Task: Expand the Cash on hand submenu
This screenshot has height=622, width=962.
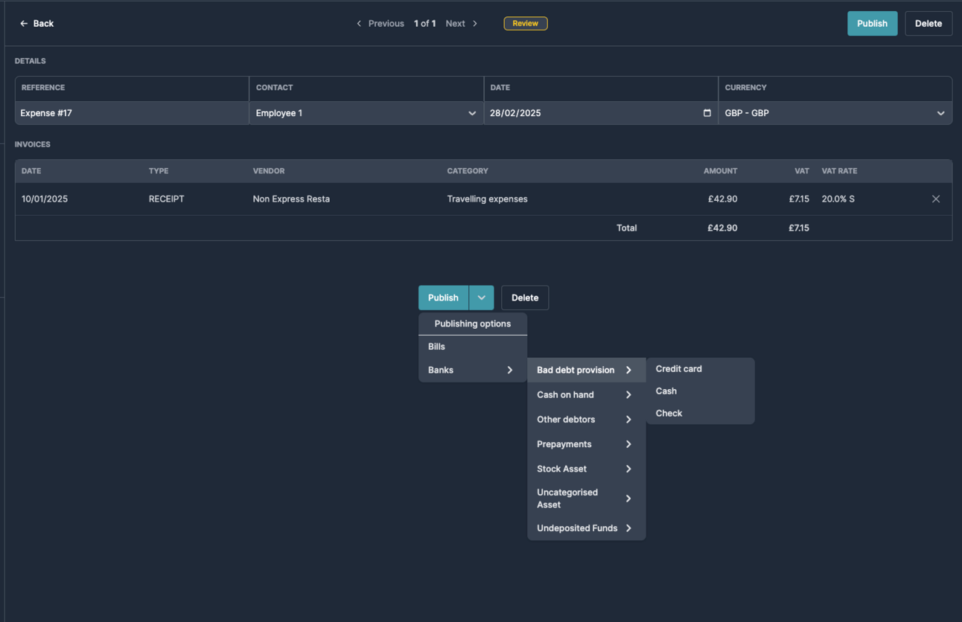Action: point(586,395)
